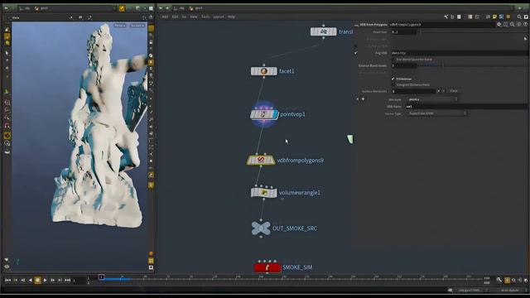Open the node info icon in parameter pane
The image size is (530, 298).
coord(518,24)
